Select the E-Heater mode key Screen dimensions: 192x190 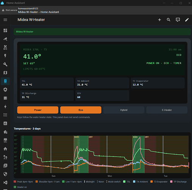click(x=167, y=110)
